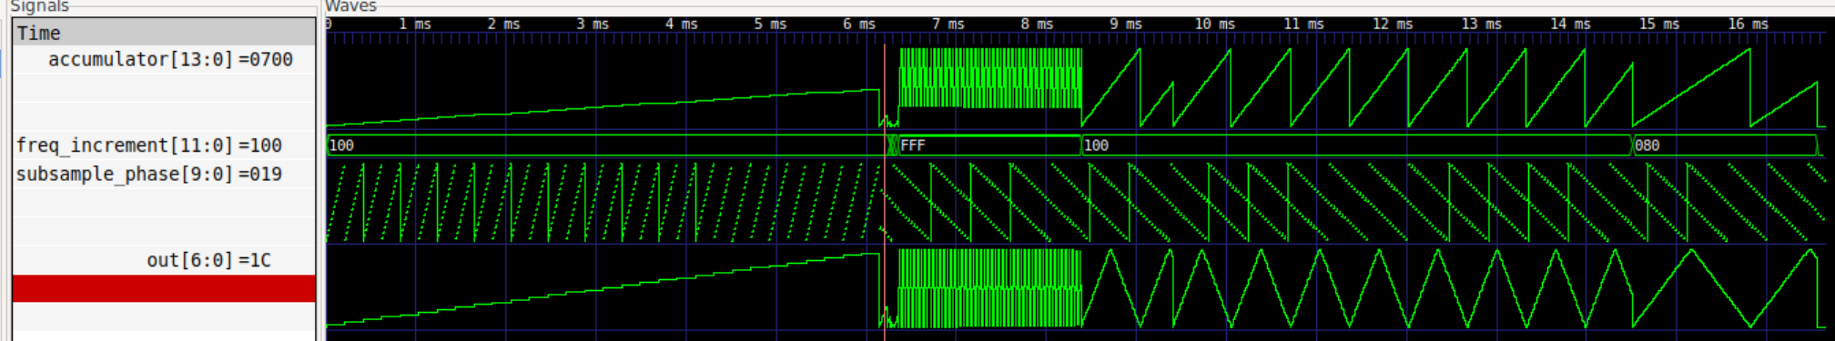This screenshot has width=1835, height=341.
Task: Click the 4 ms mark on time ruler
Action: (x=682, y=25)
